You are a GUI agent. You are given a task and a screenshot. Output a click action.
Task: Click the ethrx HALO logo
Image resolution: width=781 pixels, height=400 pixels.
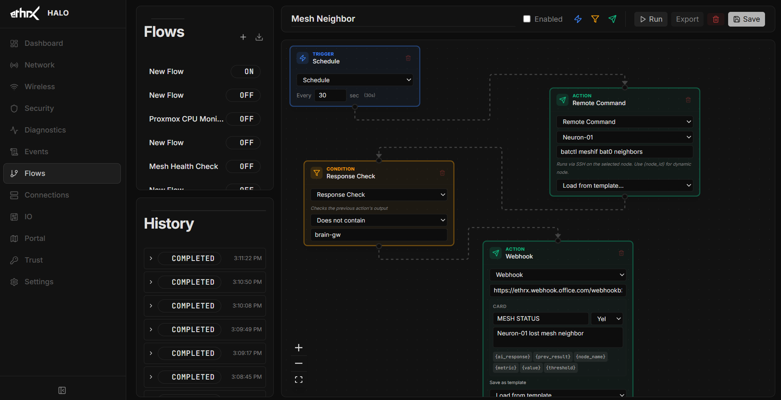click(x=39, y=13)
